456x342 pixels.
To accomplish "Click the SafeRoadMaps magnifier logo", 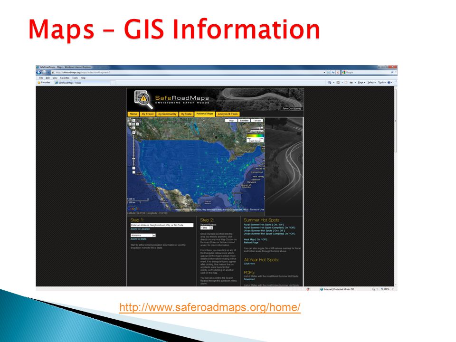I will (x=143, y=99).
